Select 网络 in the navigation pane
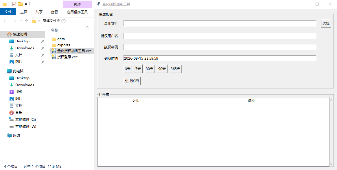 click(x=16, y=135)
